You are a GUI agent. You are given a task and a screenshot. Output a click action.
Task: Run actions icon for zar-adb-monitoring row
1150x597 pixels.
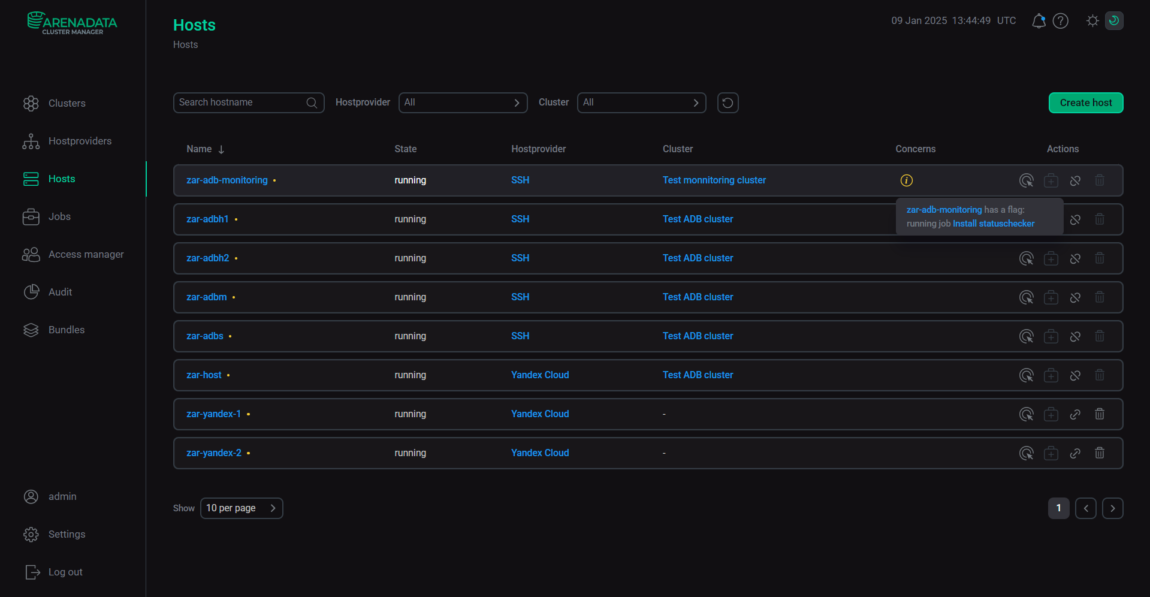coord(1027,180)
